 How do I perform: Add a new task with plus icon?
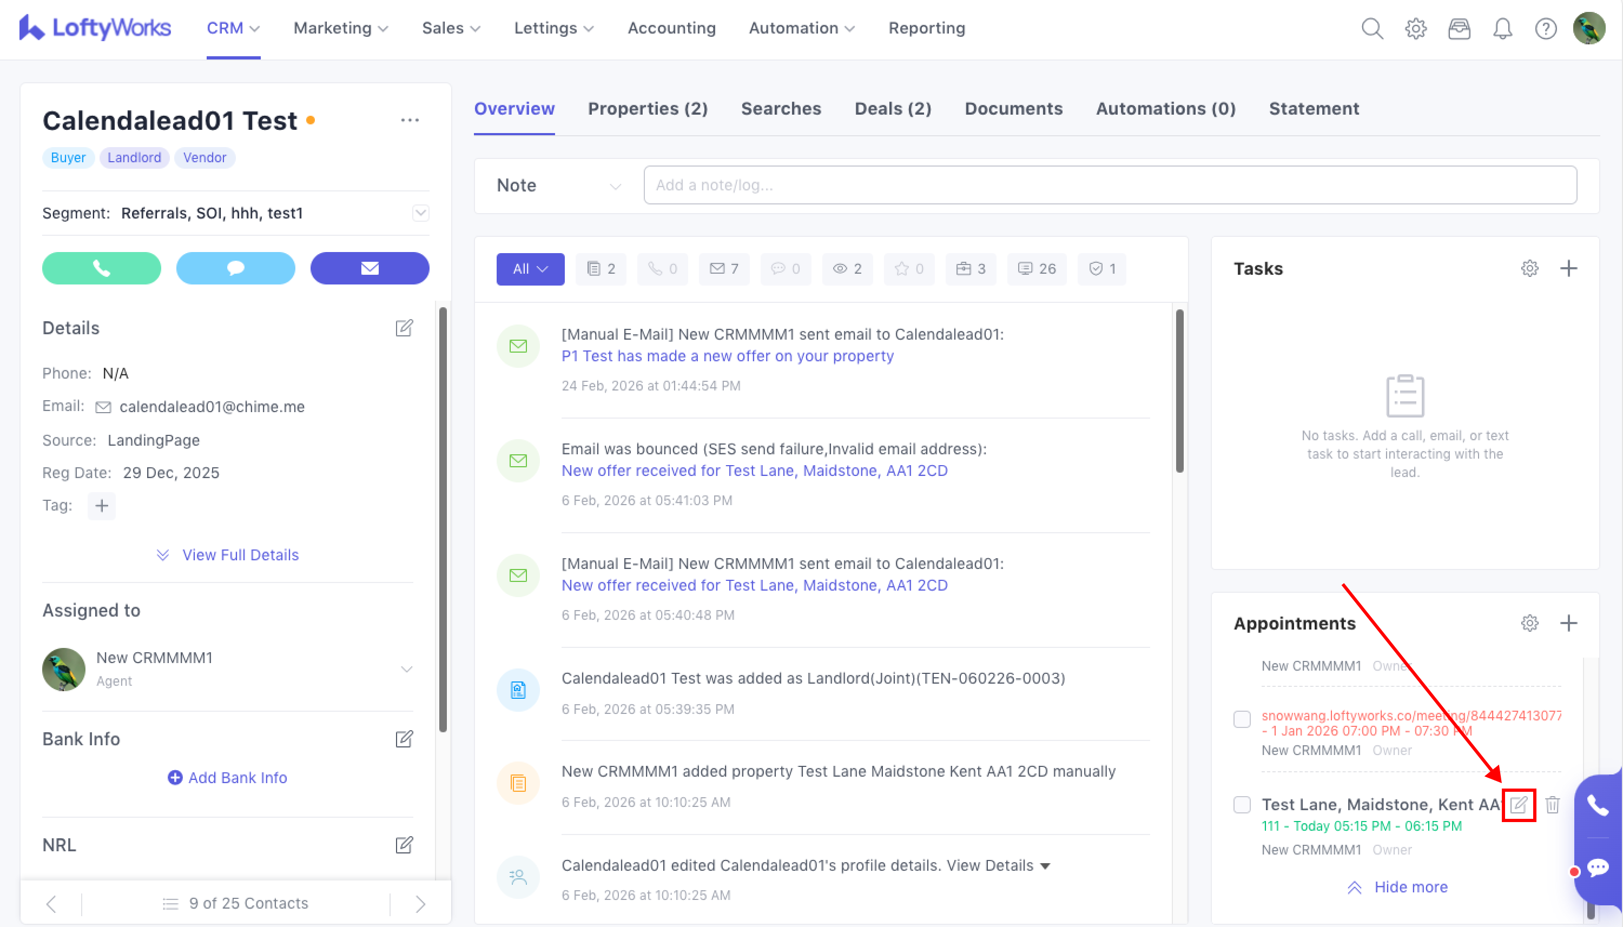1569,268
